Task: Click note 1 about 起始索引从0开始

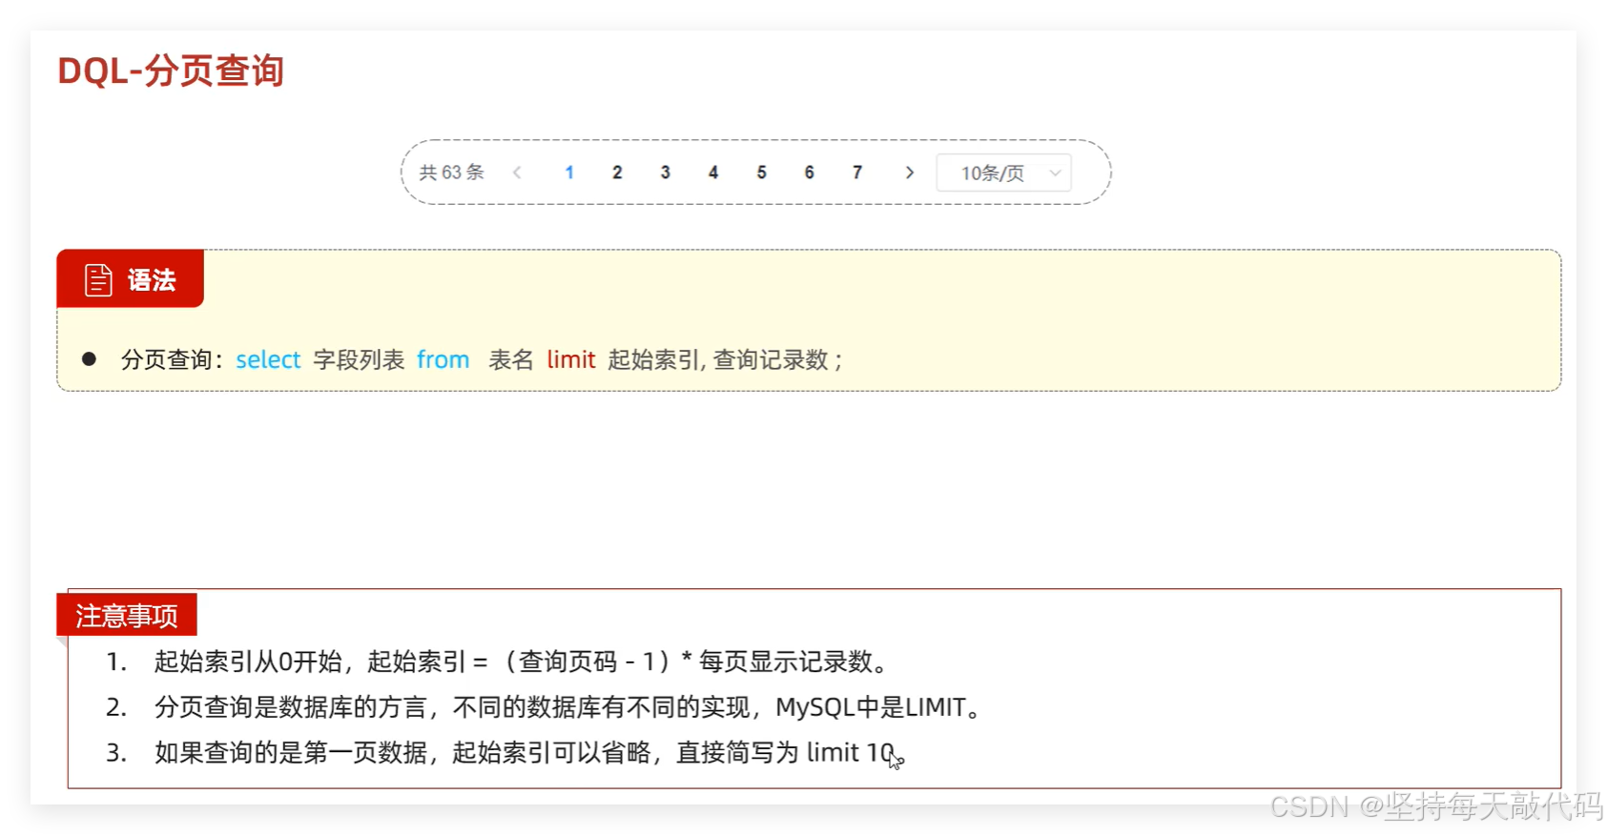Action: (x=522, y=662)
